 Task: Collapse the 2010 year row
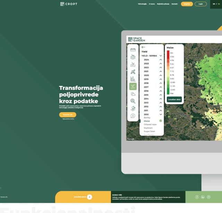[x=161, y=114]
